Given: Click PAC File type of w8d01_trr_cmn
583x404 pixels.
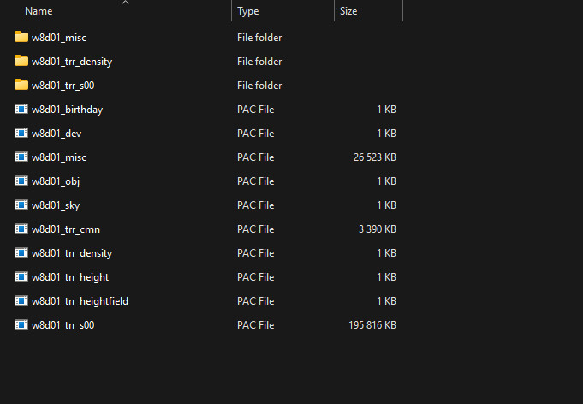Looking at the screenshot, I should [256, 229].
